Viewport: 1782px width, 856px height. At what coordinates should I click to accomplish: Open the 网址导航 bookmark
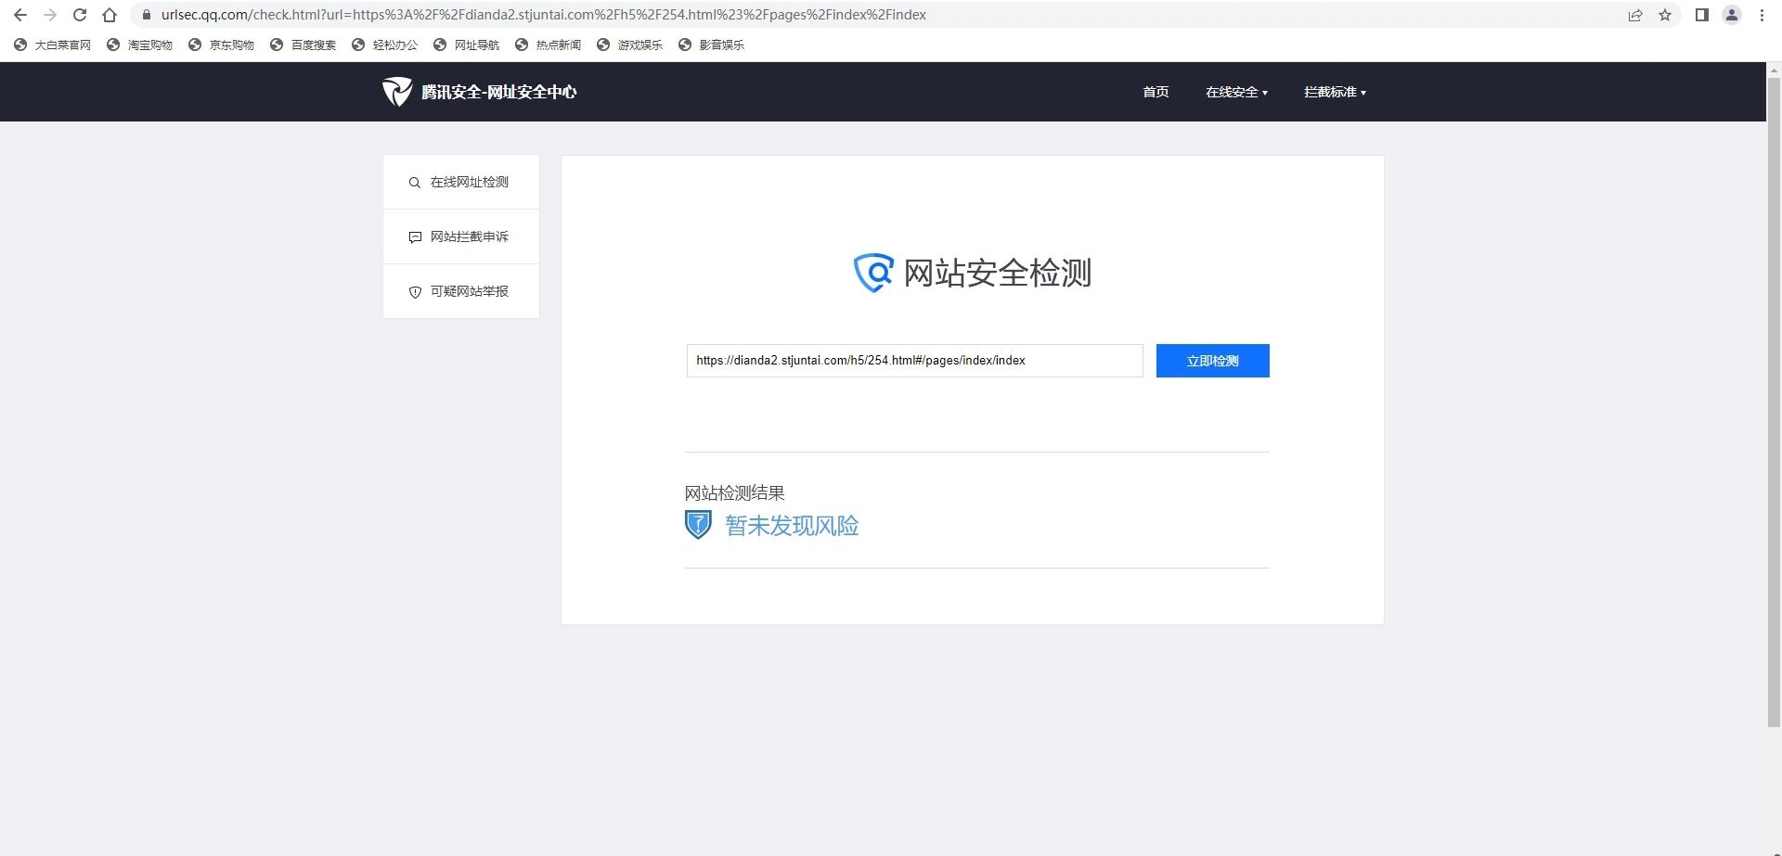[x=466, y=45]
